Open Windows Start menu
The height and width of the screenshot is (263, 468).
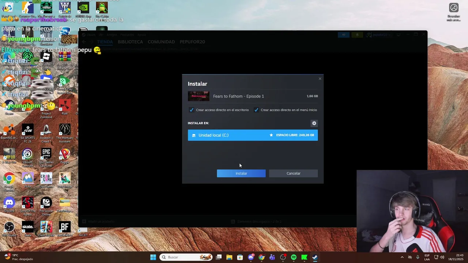click(153, 257)
